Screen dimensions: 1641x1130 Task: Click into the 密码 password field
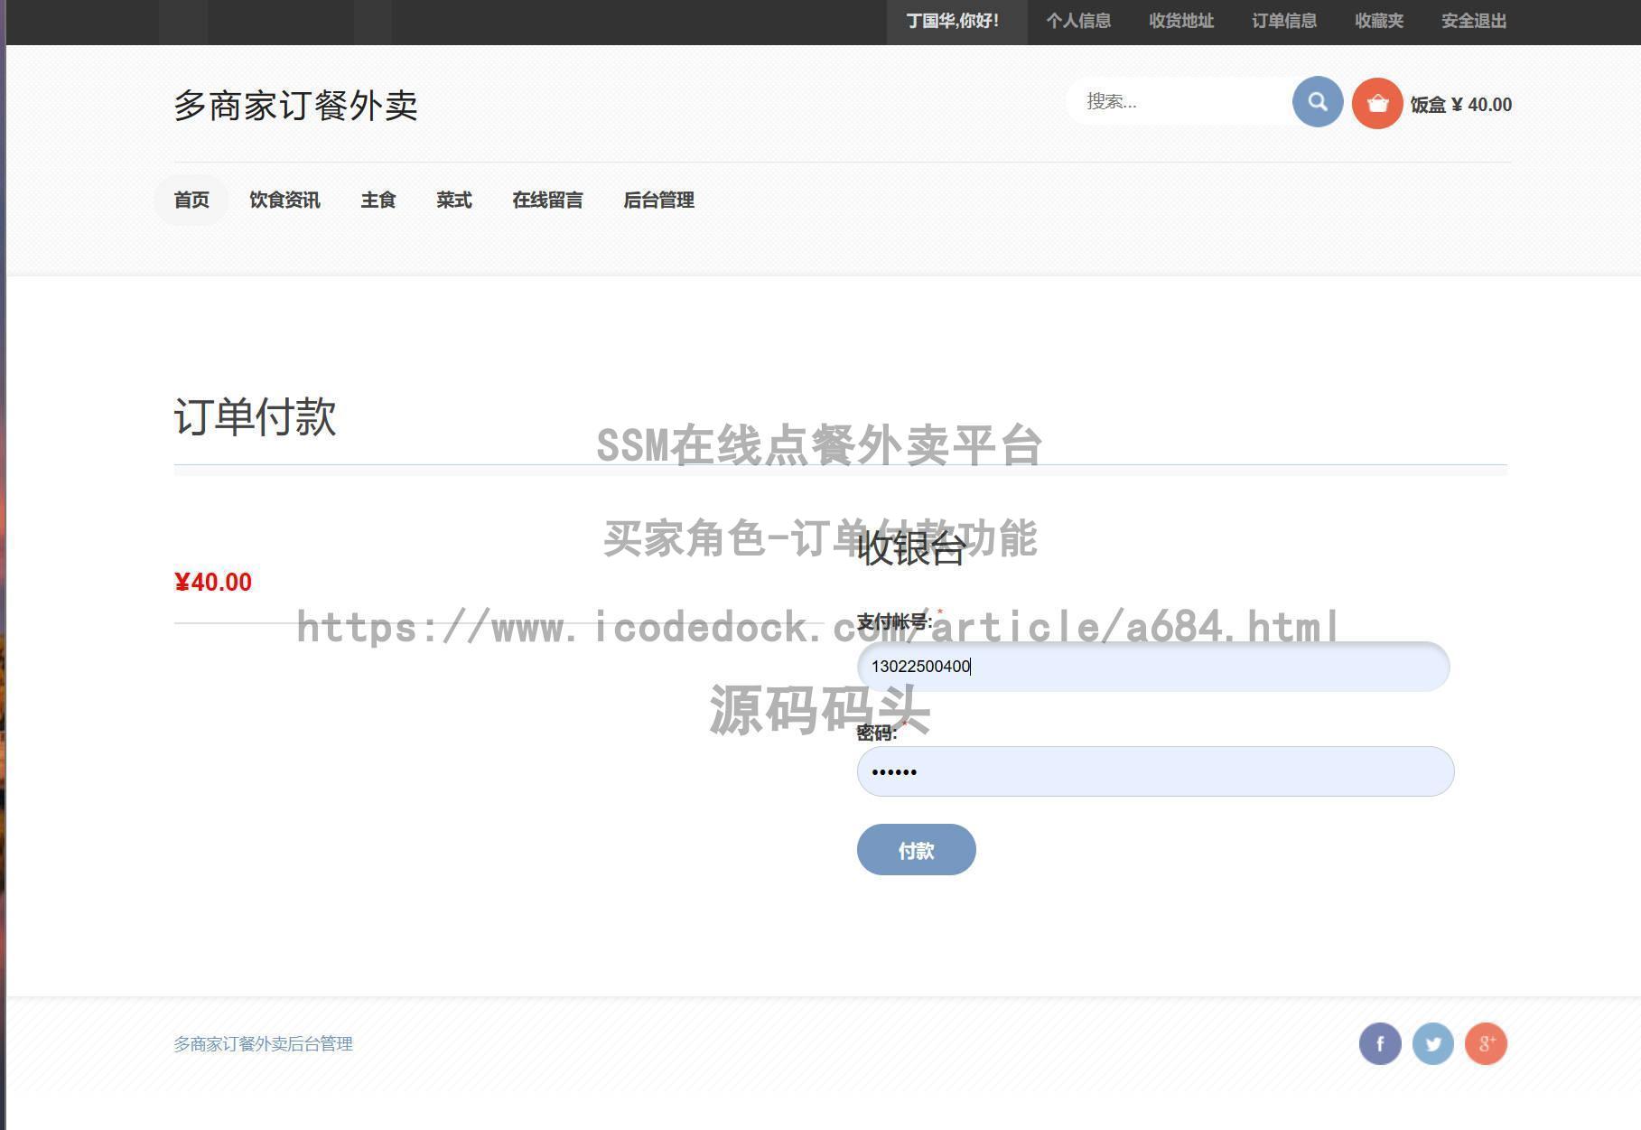(x=1154, y=771)
